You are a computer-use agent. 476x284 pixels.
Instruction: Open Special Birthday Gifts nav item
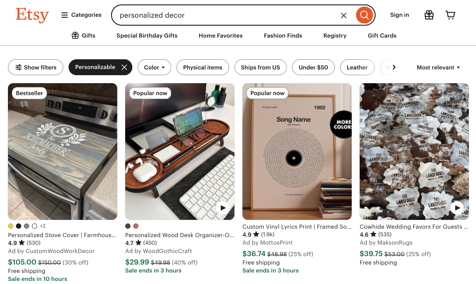(x=147, y=35)
